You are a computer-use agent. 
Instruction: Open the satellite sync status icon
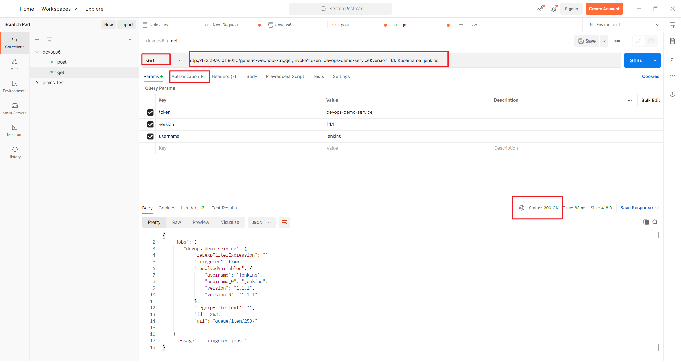point(540,9)
